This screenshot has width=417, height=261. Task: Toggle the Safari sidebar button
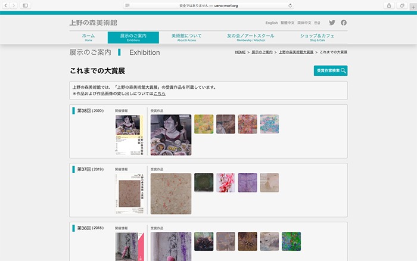point(25,5)
